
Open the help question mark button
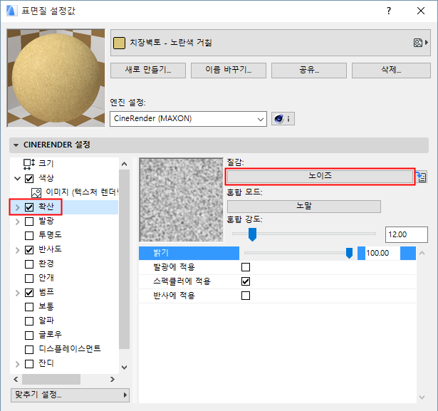coord(389,11)
